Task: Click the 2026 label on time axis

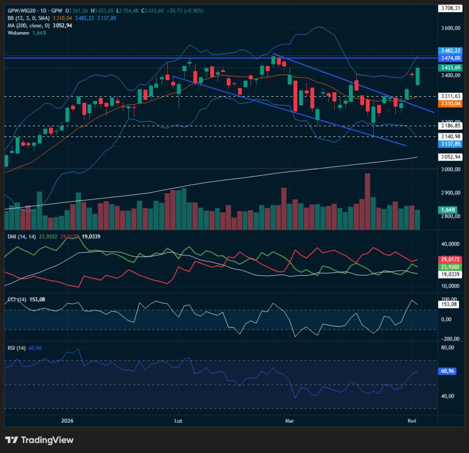Action: 67,420
